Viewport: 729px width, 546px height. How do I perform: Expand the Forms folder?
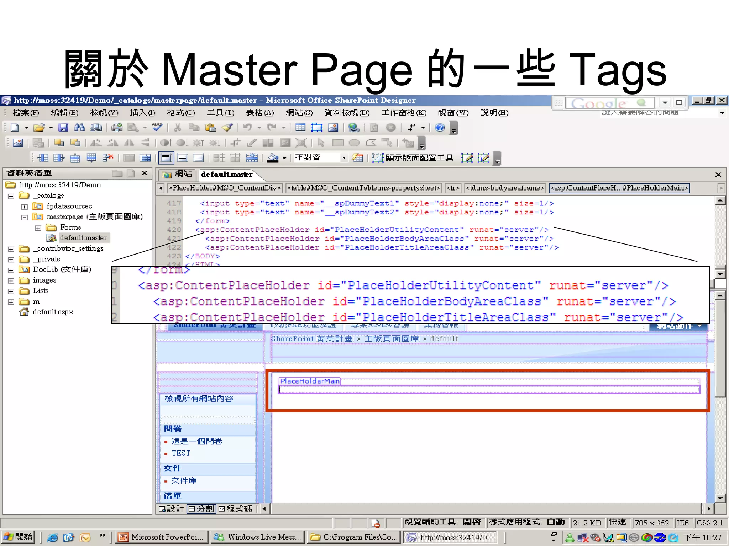(38, 228)
